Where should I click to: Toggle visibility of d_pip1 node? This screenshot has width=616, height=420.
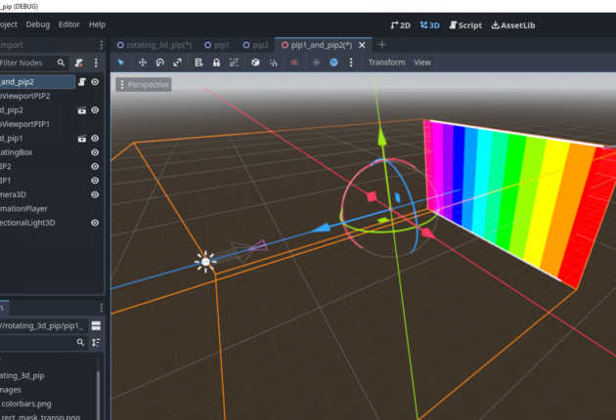click(95, 138)
